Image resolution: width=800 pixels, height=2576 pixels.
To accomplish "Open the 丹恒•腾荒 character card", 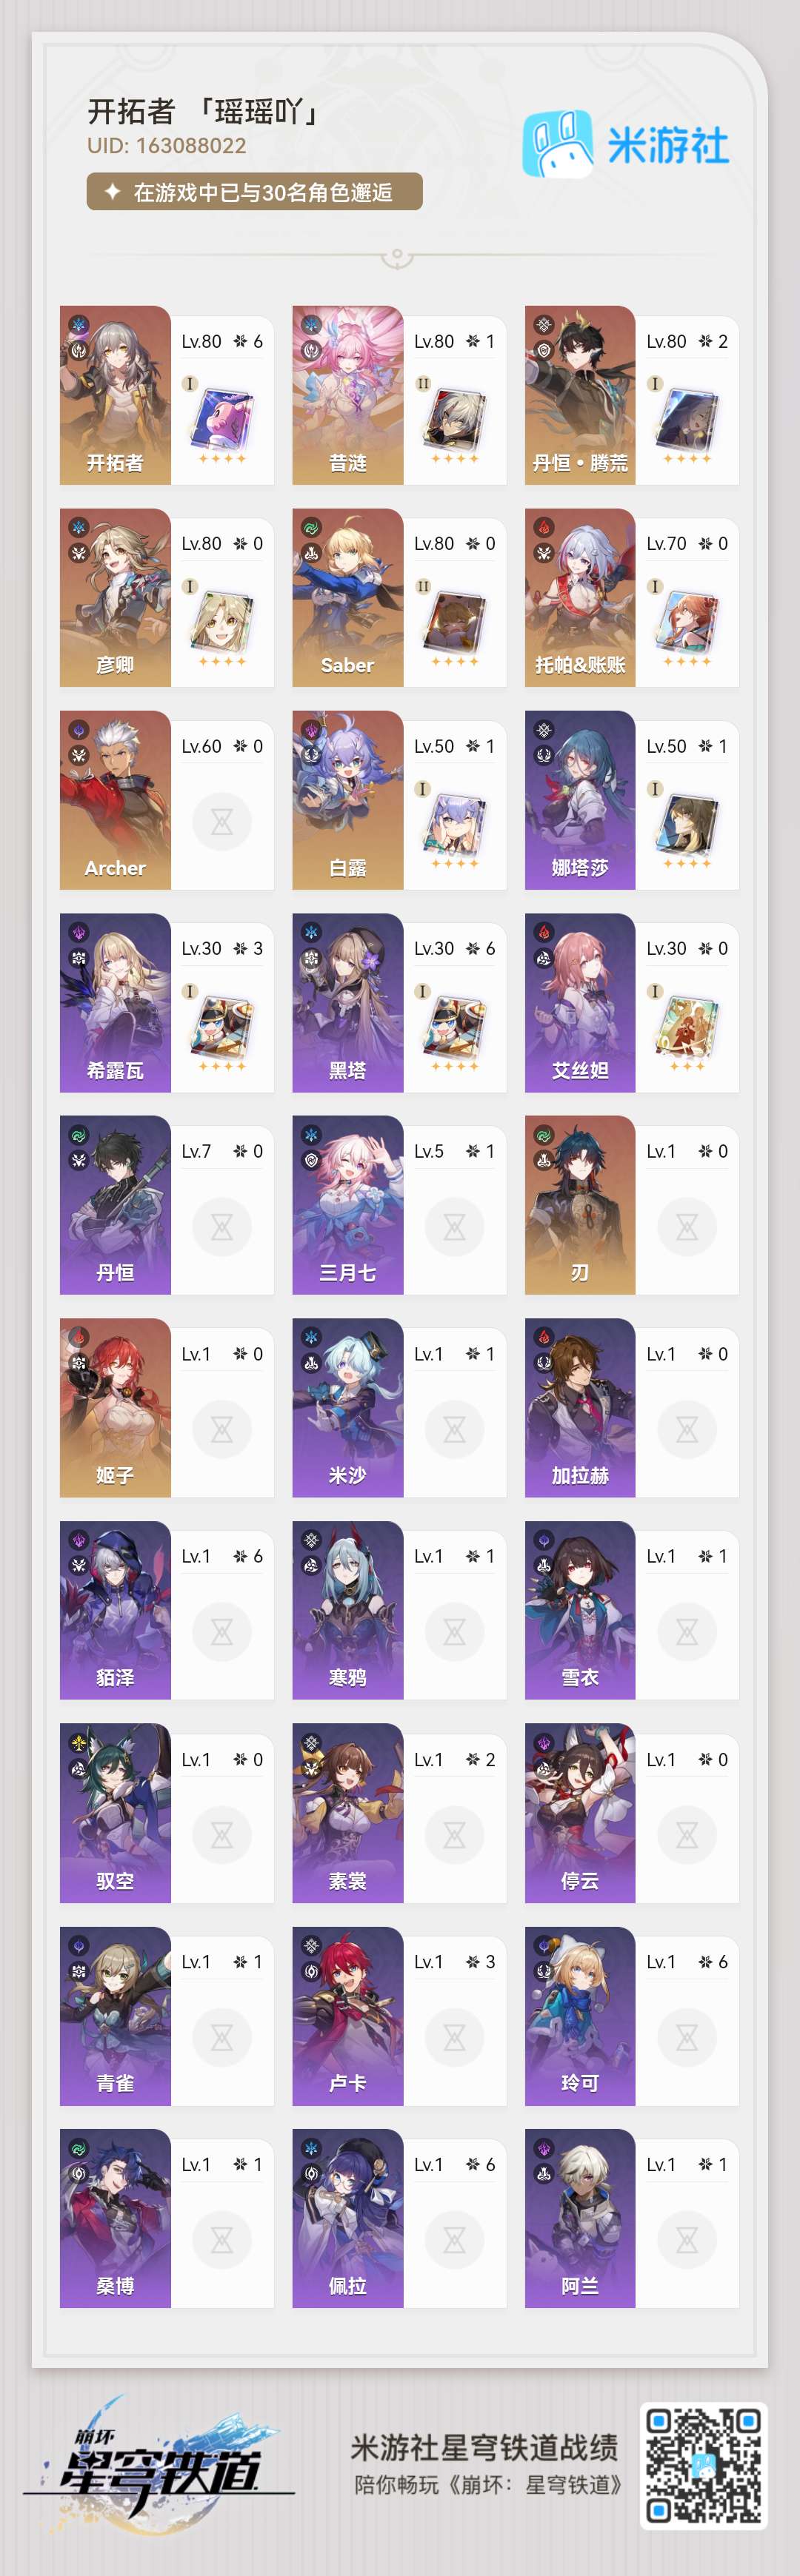I will 632,395.
